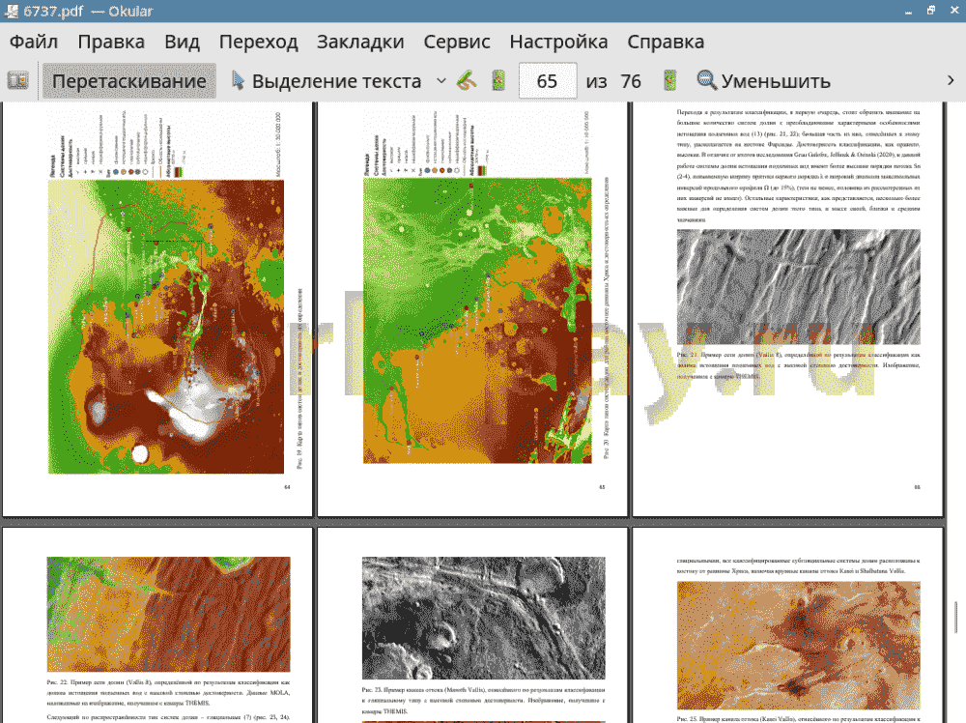Open the Вид menu
This screenshot has width=966, height=723.
tap(183, 42)
